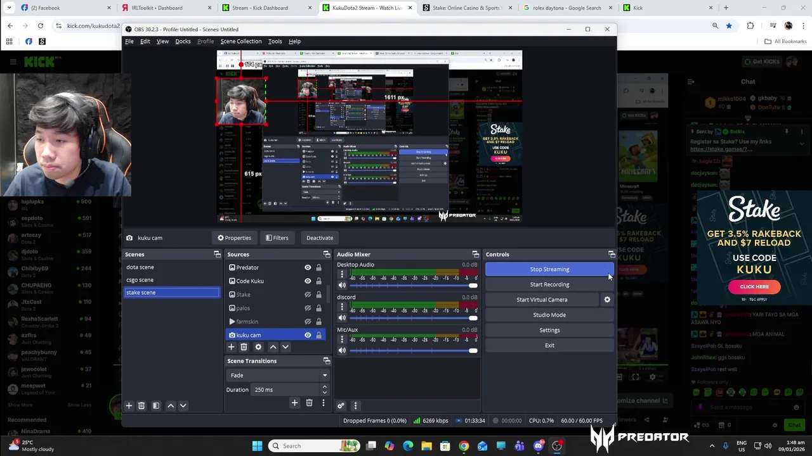Expand hidden system tray icons
The image size is (812, 456).
(x=712, y=446)
